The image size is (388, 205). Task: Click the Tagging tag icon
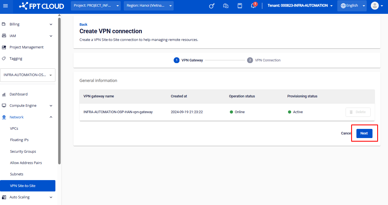[4, 59]
